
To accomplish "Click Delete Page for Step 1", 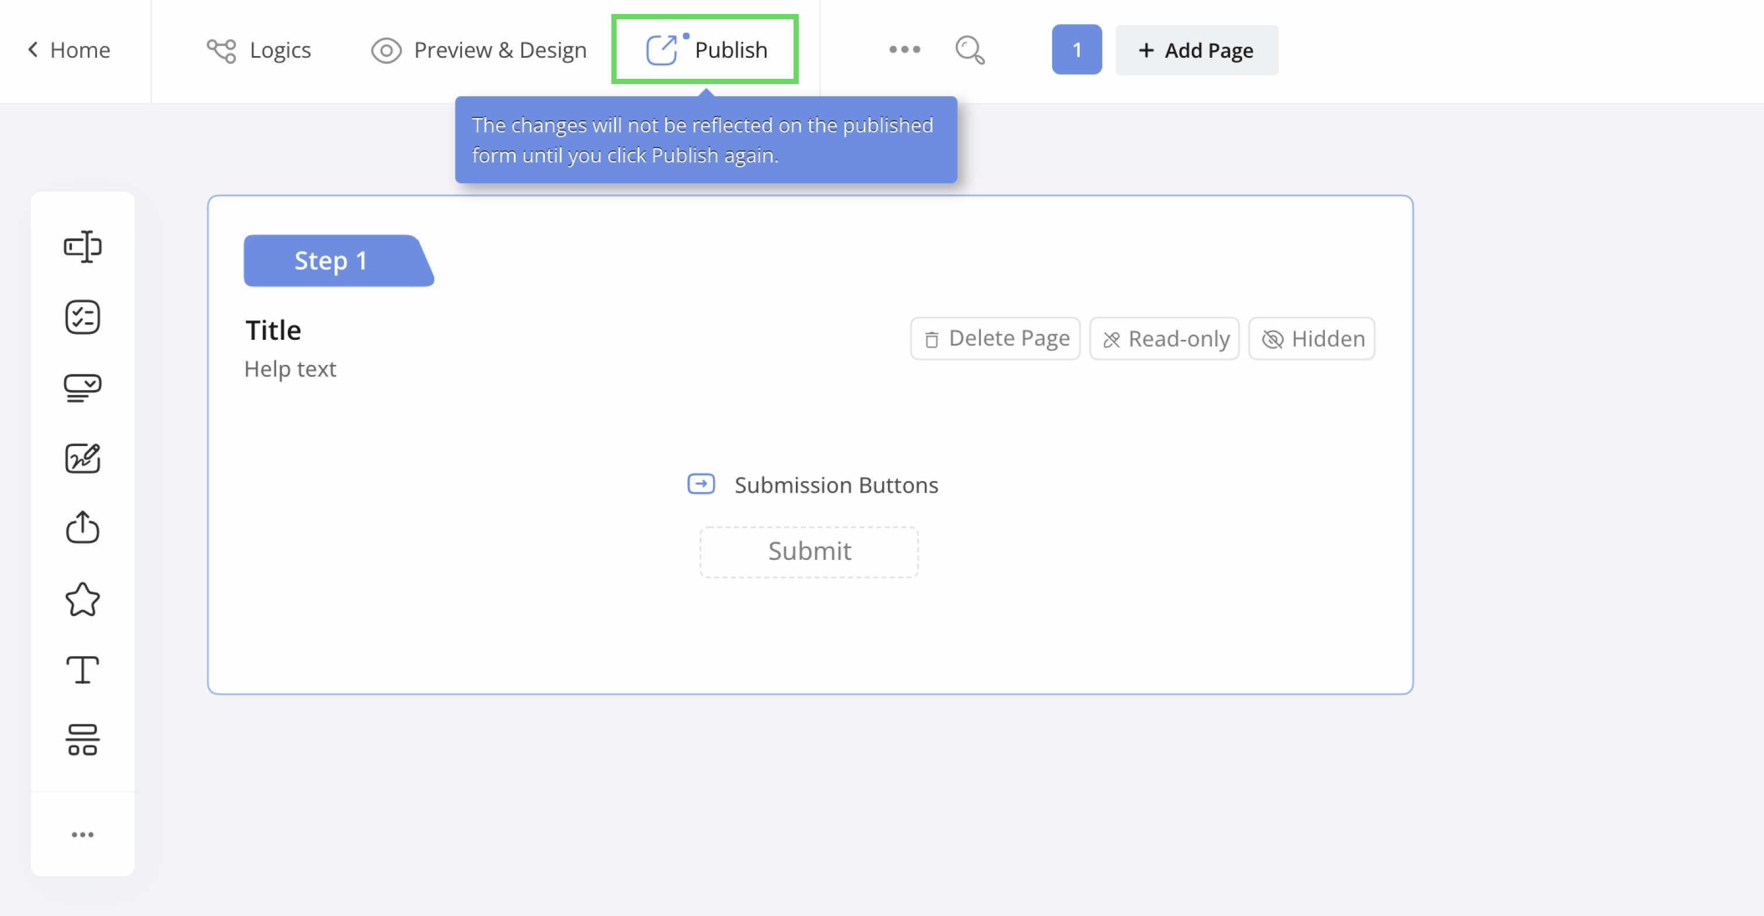I will coord(995,337).
